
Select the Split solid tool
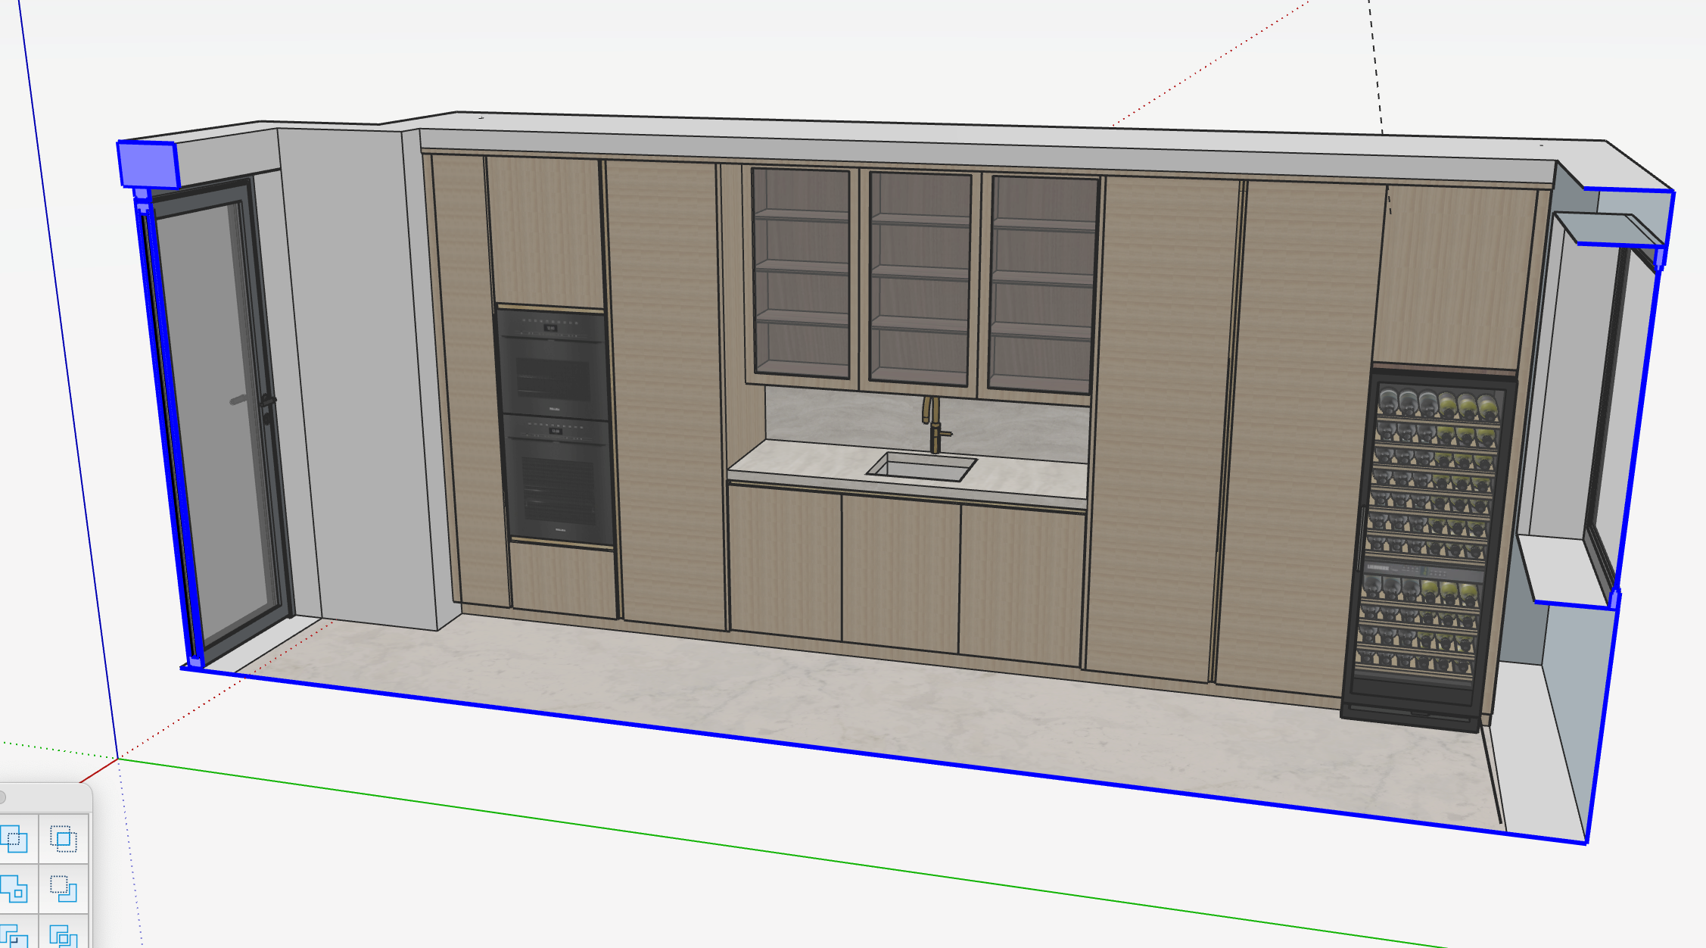(x=64, y=936)
